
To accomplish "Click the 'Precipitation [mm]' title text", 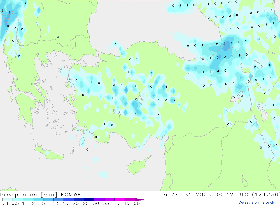I will (x=29, y=195).
